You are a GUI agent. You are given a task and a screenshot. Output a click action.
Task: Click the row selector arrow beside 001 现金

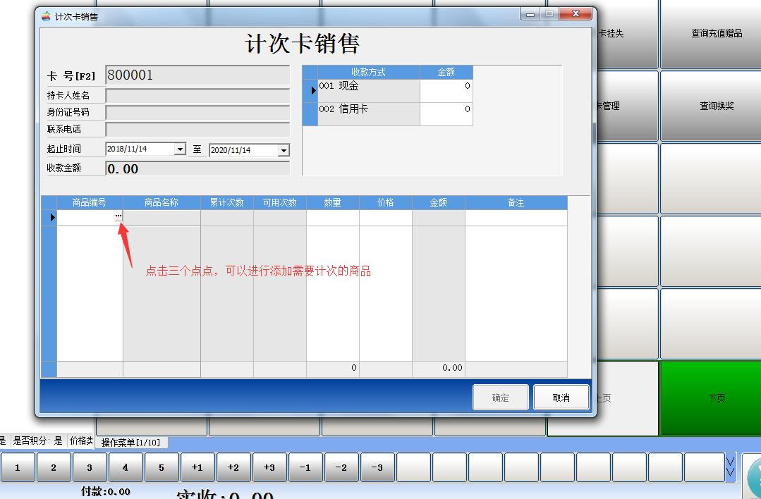pyautogui.click(x=311, y=90)
